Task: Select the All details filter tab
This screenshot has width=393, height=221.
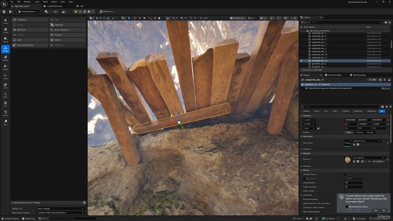Action: click(x=382, y=111)
